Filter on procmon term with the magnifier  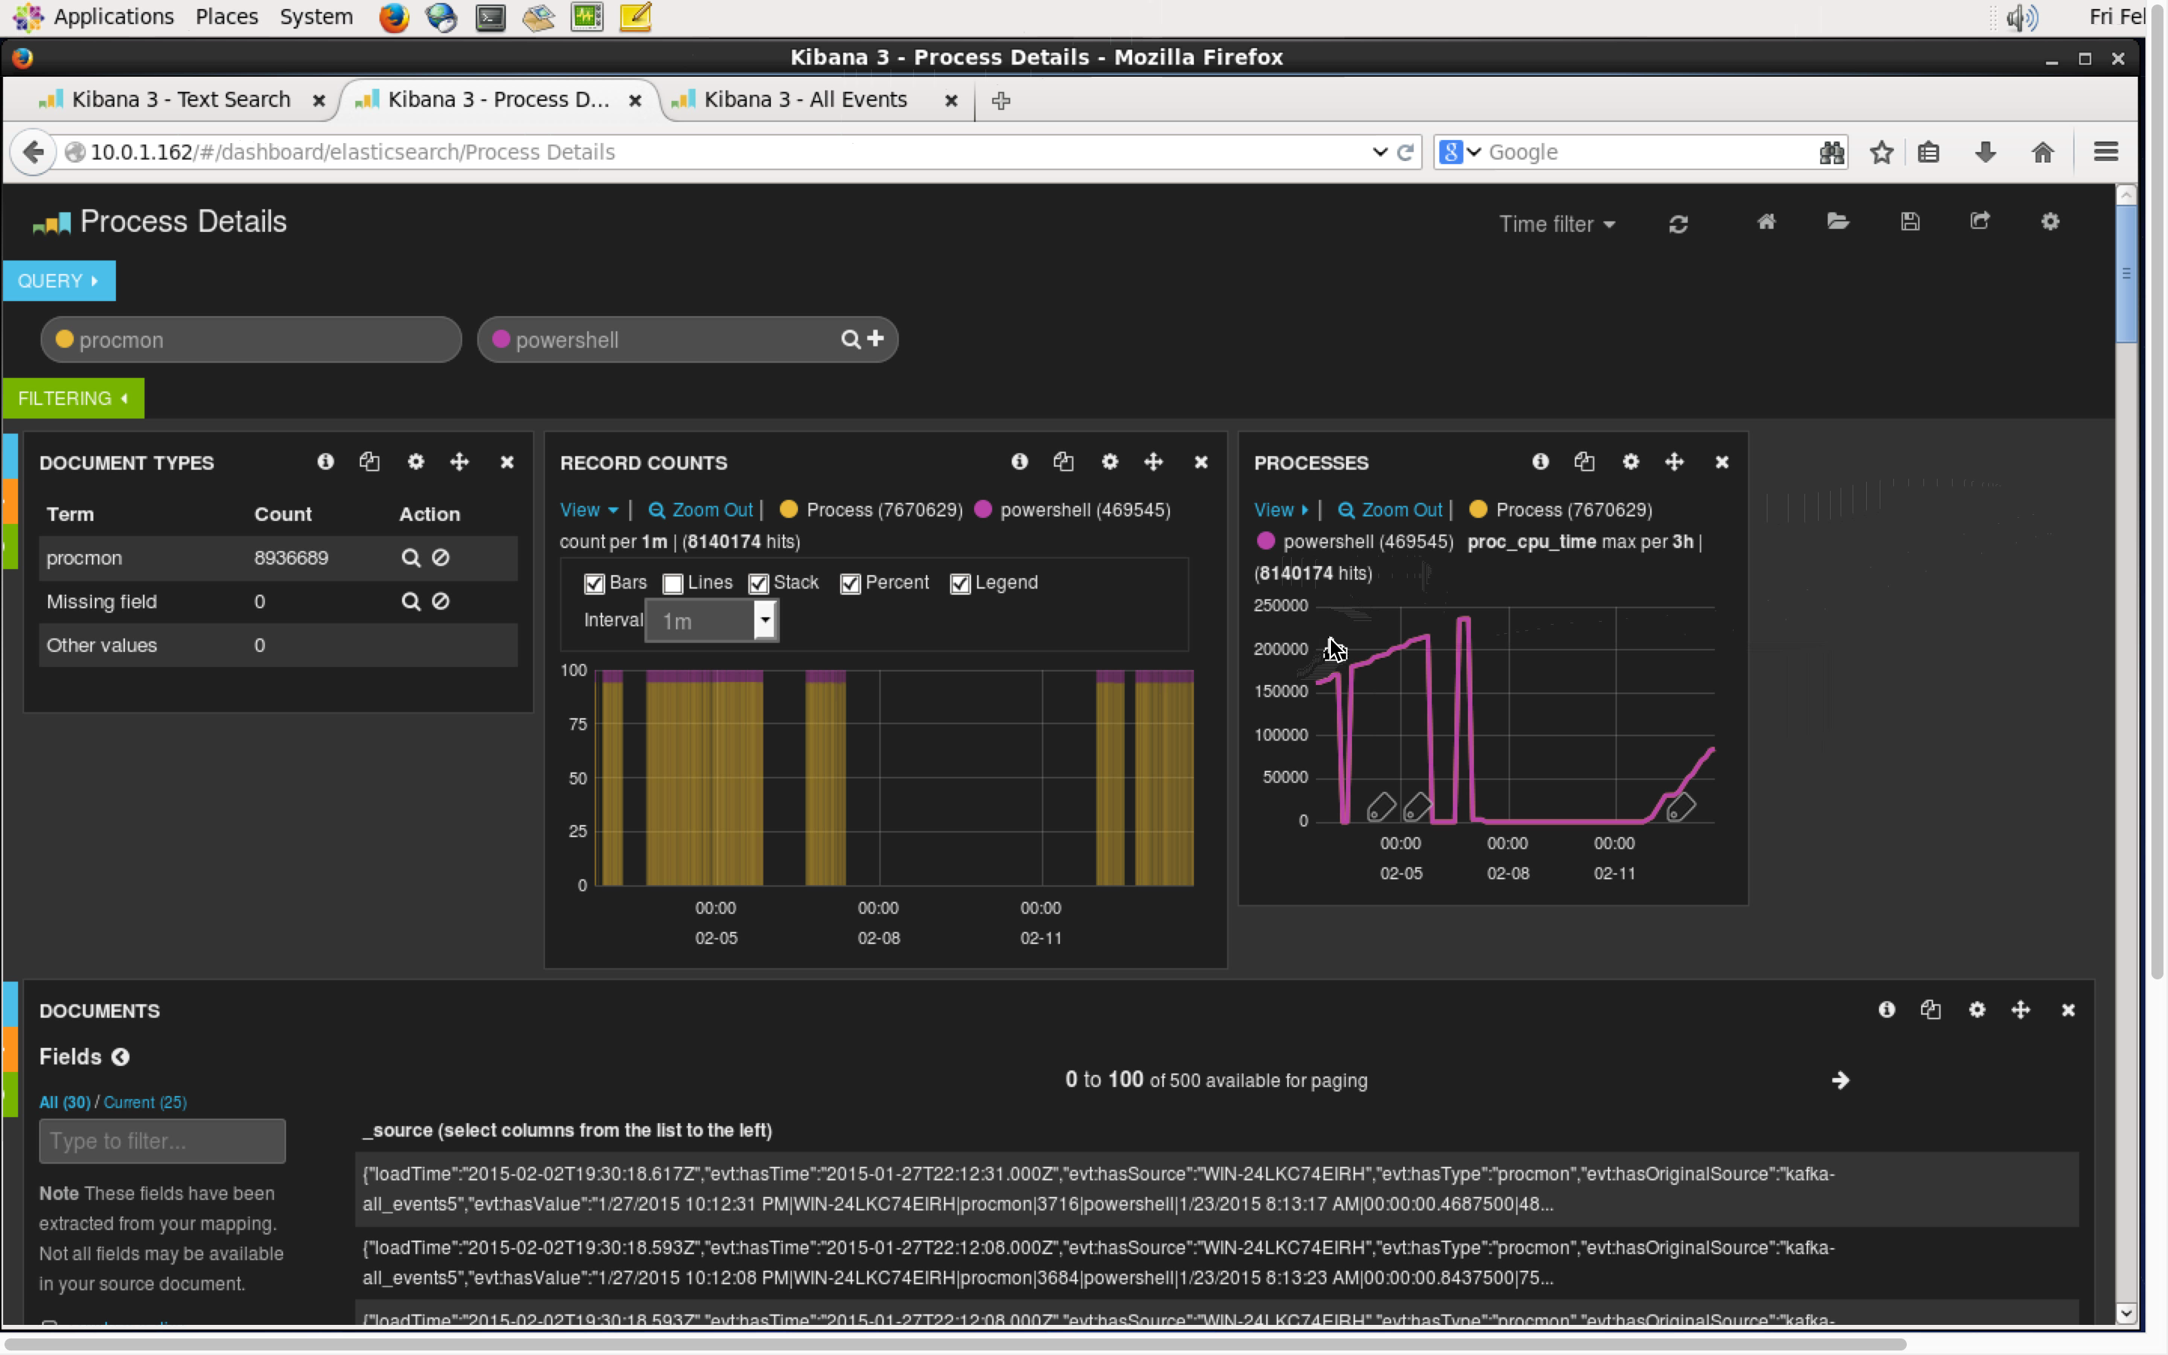410,559
